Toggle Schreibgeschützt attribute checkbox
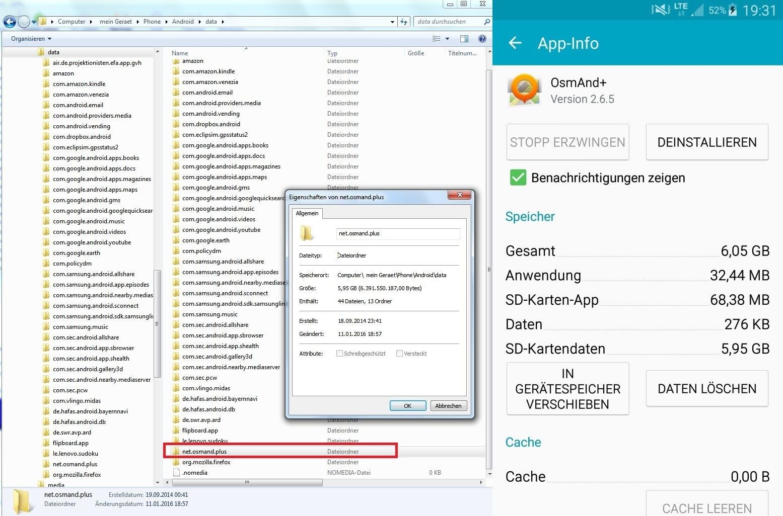The width and height of the screenshot is (783, 516). [x=339, y=354]
